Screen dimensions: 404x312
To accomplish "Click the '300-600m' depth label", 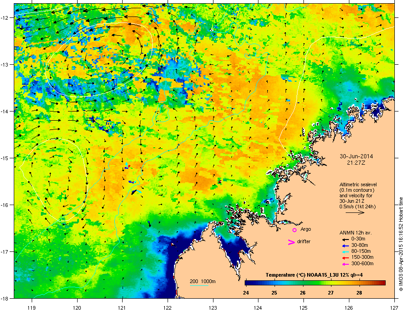I will coord(362,263).
